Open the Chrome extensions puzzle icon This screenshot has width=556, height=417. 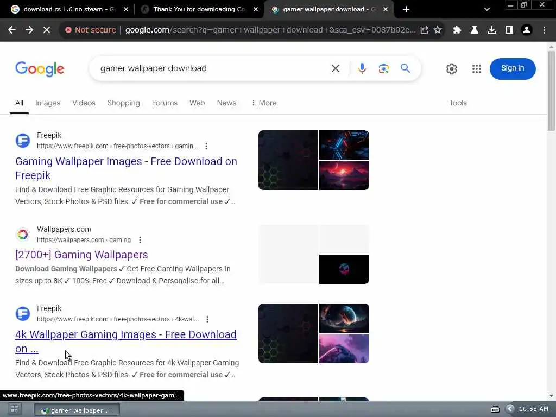point(457,30)
